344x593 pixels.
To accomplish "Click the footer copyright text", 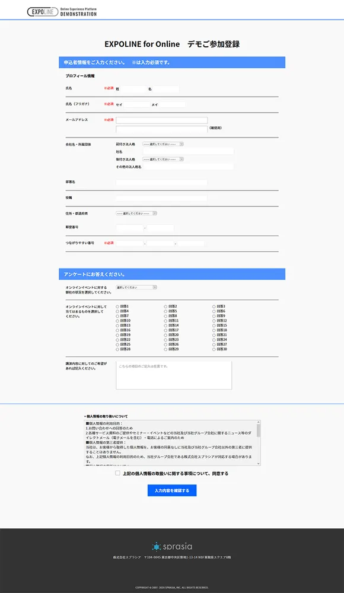I will coord(172,588).
